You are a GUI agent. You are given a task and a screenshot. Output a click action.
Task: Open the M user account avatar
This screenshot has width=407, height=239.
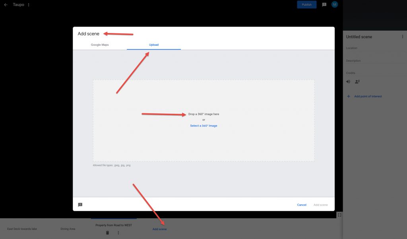[335, 5]
